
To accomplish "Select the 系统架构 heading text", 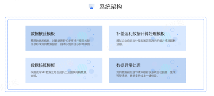I will click(x=110, y=7).
